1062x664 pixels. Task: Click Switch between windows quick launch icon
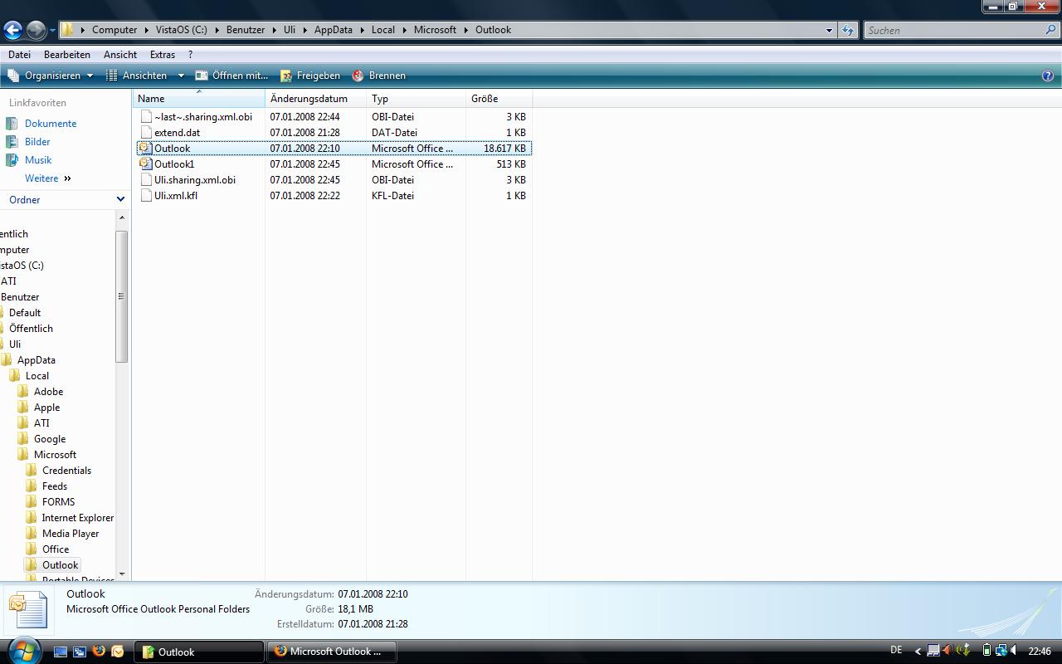pyautogui.click(x=80, y=652)
